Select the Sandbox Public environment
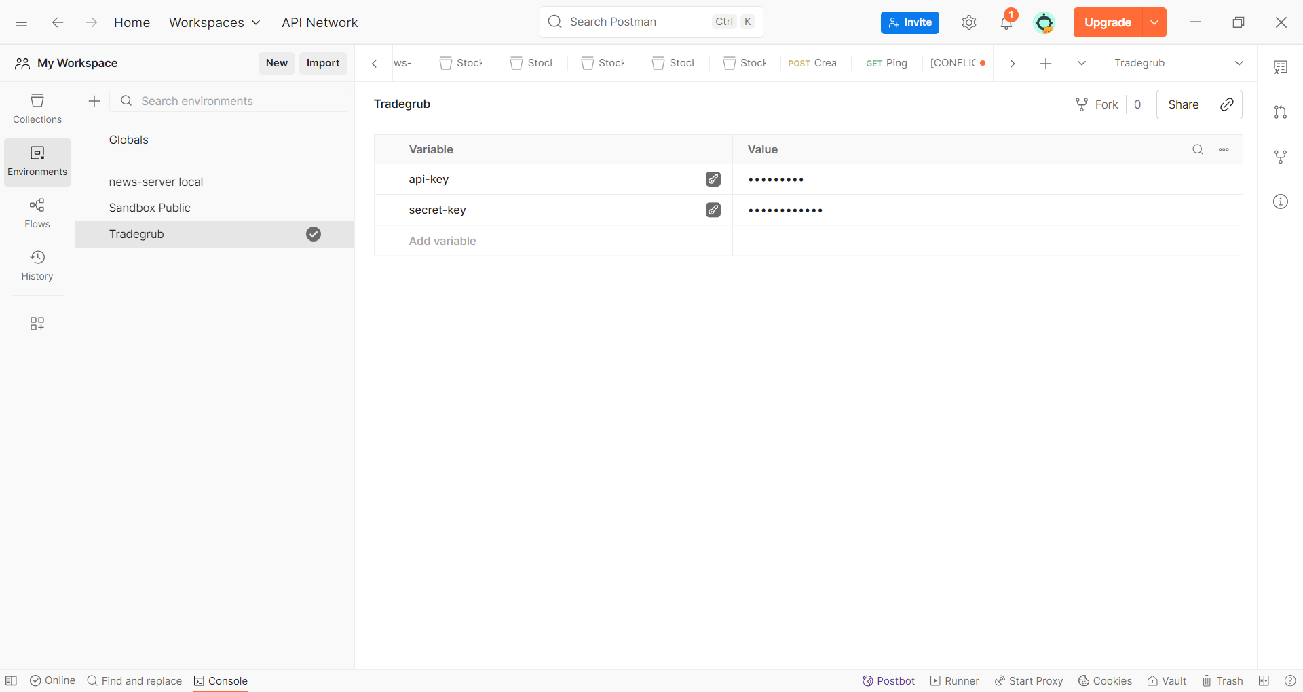Image resolution: width=1303 pixels, height=692 pixels. (x=149, y=208)
